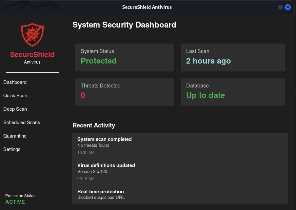Viewport: 296px width, 210px height.
Task: Select the Threats Detected card
Action: [x=125, y=92]
